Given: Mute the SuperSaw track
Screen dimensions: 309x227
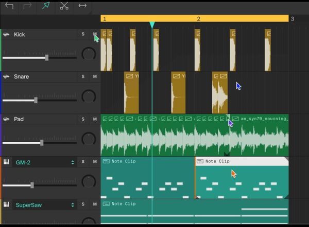Looking at the screenshot, I should click(95, 204).
